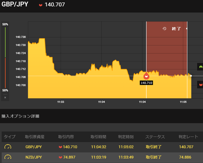Image resolution: width=203 pixels, height=163 pixels.
Task: Close the sentiment bar with the X icon
Action: [5, 98]
